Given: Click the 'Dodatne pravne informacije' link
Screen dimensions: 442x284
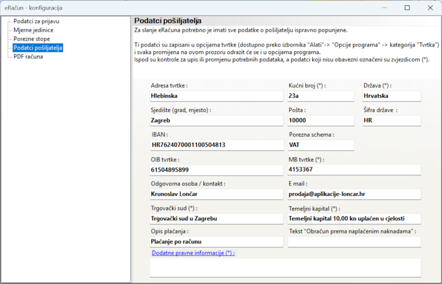Looking at the screenshot, I should click(x=193, y=253).
